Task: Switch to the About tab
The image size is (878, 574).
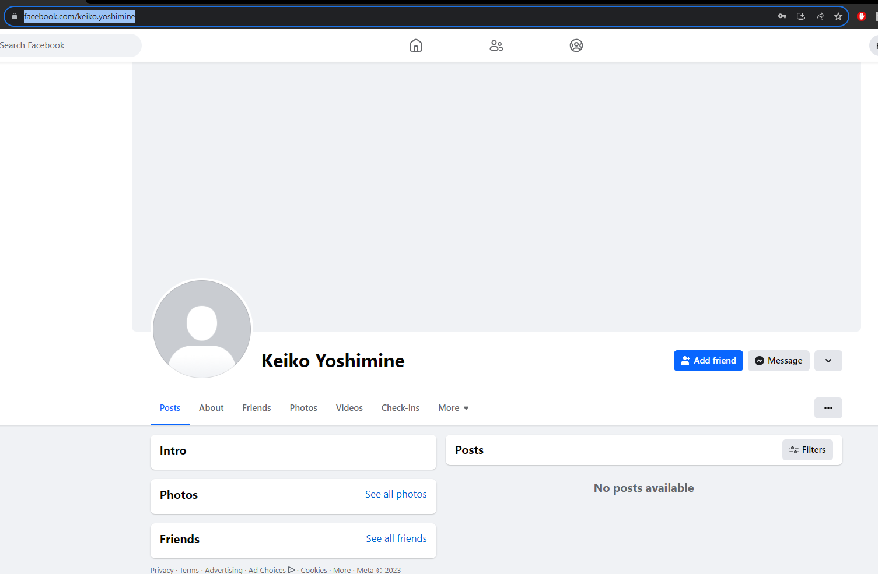Action: (211, 408)
